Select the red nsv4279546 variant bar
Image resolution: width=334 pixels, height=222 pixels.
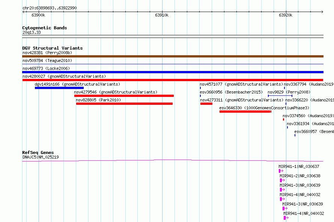tap(124, 96)
